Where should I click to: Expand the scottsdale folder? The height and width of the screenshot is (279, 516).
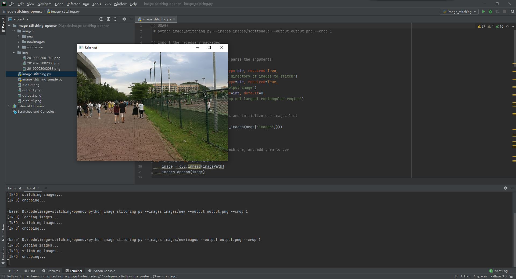[19, 47]
